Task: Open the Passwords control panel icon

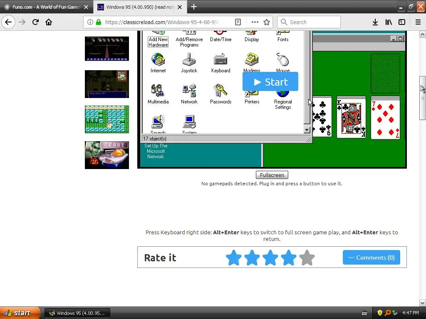Action: [x=220, y=94]
